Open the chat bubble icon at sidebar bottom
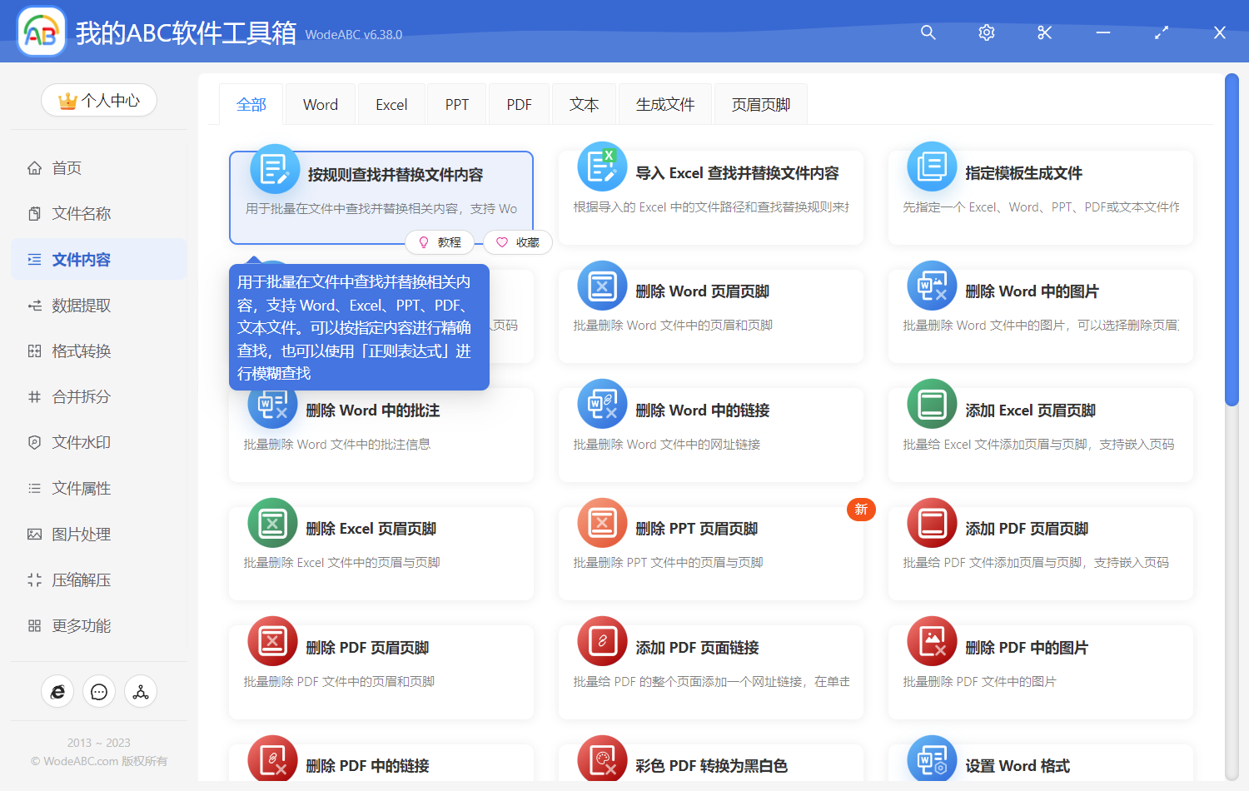 [99, 692]
